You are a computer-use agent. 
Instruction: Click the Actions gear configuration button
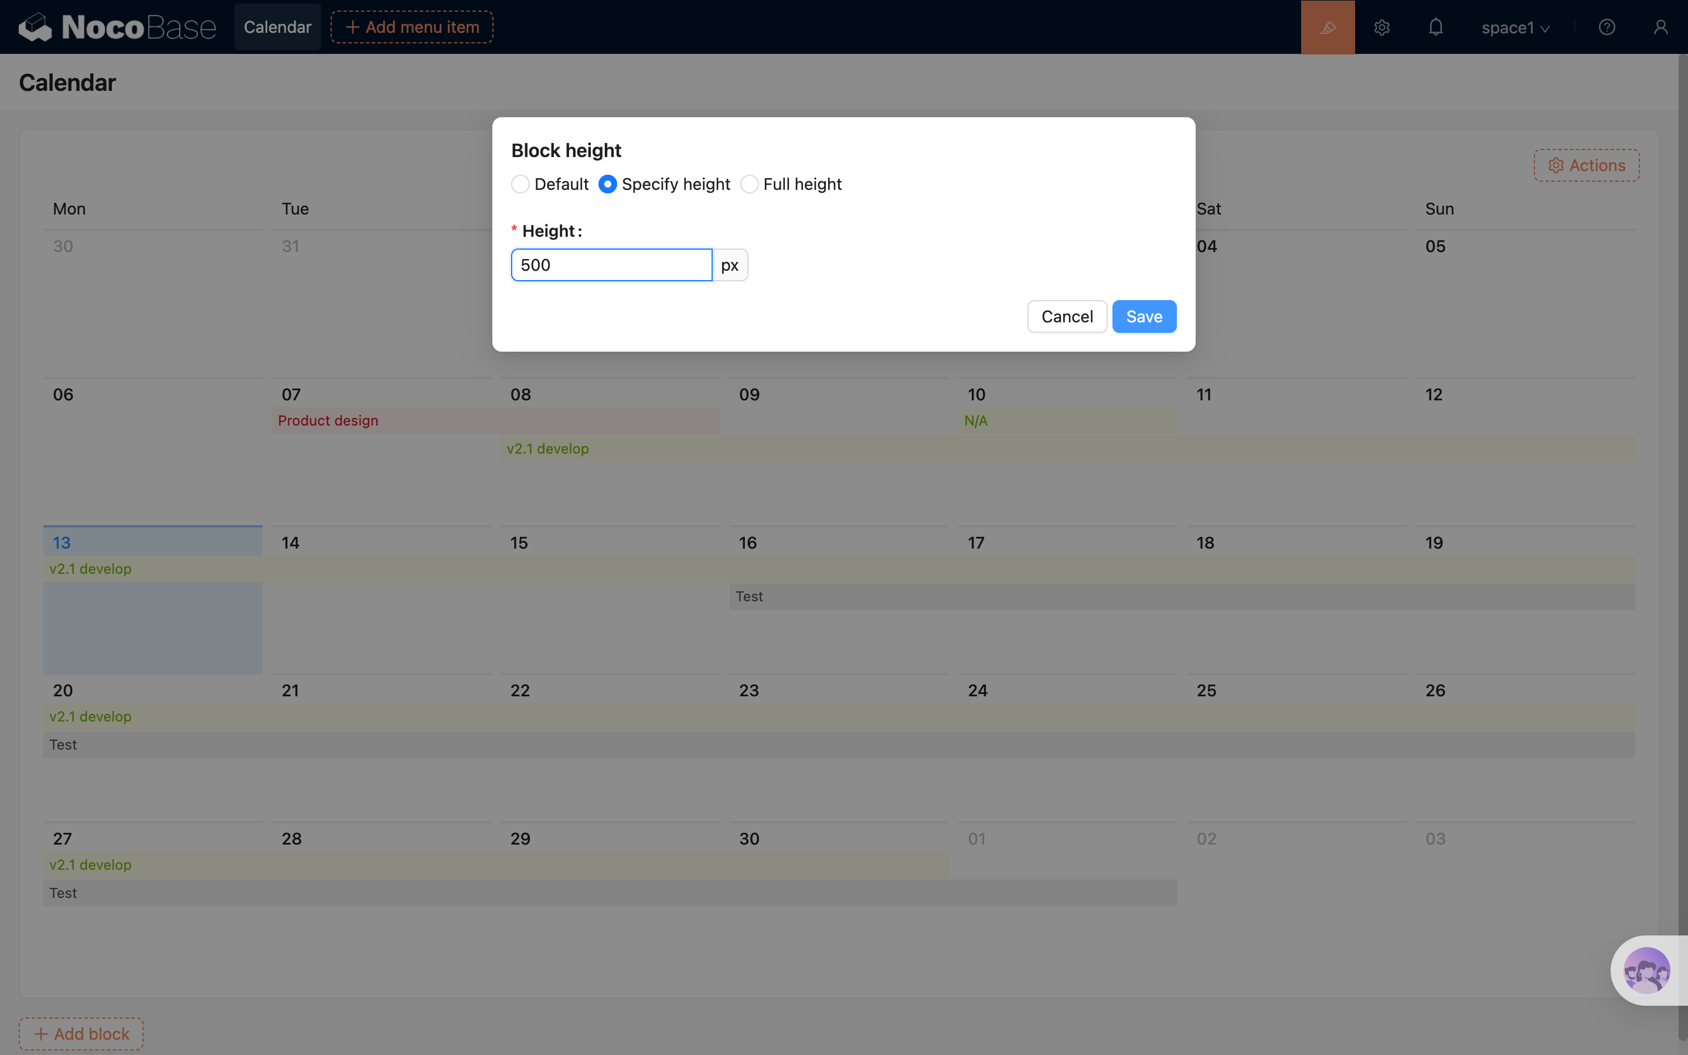tap(1586, 165)
